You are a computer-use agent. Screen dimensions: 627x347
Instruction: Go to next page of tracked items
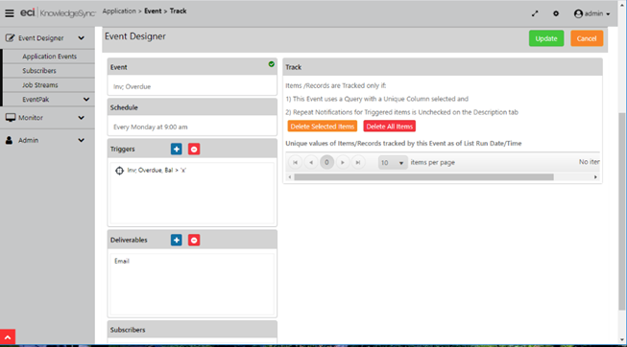pos(342,163)
